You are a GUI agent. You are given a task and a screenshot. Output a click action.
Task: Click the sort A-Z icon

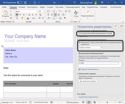[x=60, y=18]
